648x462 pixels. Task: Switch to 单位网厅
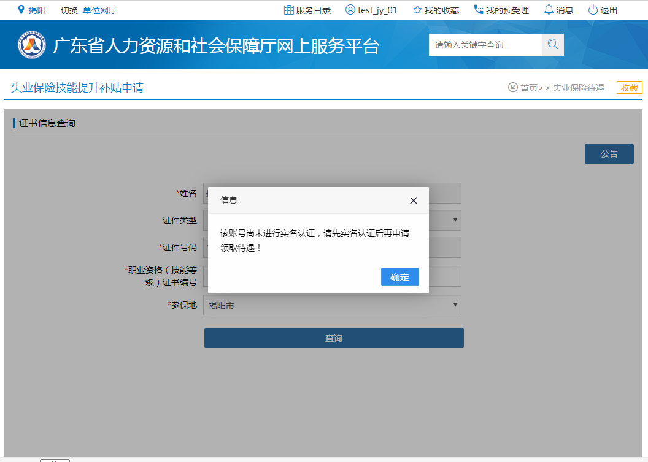(x=100, y=10)
